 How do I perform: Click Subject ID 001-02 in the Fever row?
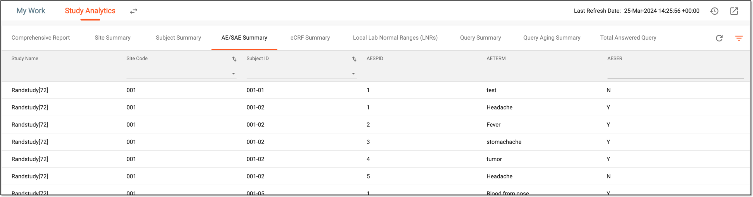tap(255, 125)
